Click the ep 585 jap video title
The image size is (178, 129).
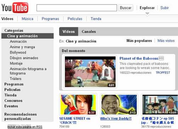(158, 121)
